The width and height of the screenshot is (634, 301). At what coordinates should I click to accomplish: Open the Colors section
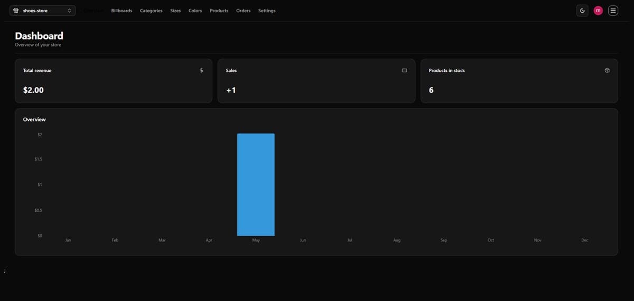pos(195,11)
